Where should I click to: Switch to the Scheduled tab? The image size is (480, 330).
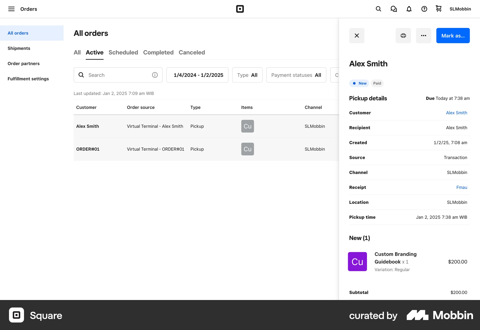123,52
